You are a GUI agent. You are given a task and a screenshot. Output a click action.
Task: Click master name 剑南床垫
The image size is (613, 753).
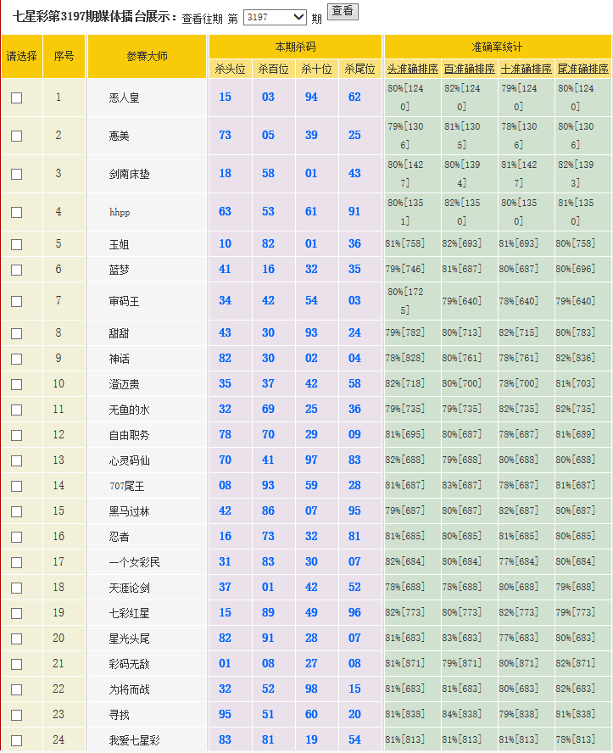pos(130,174)
